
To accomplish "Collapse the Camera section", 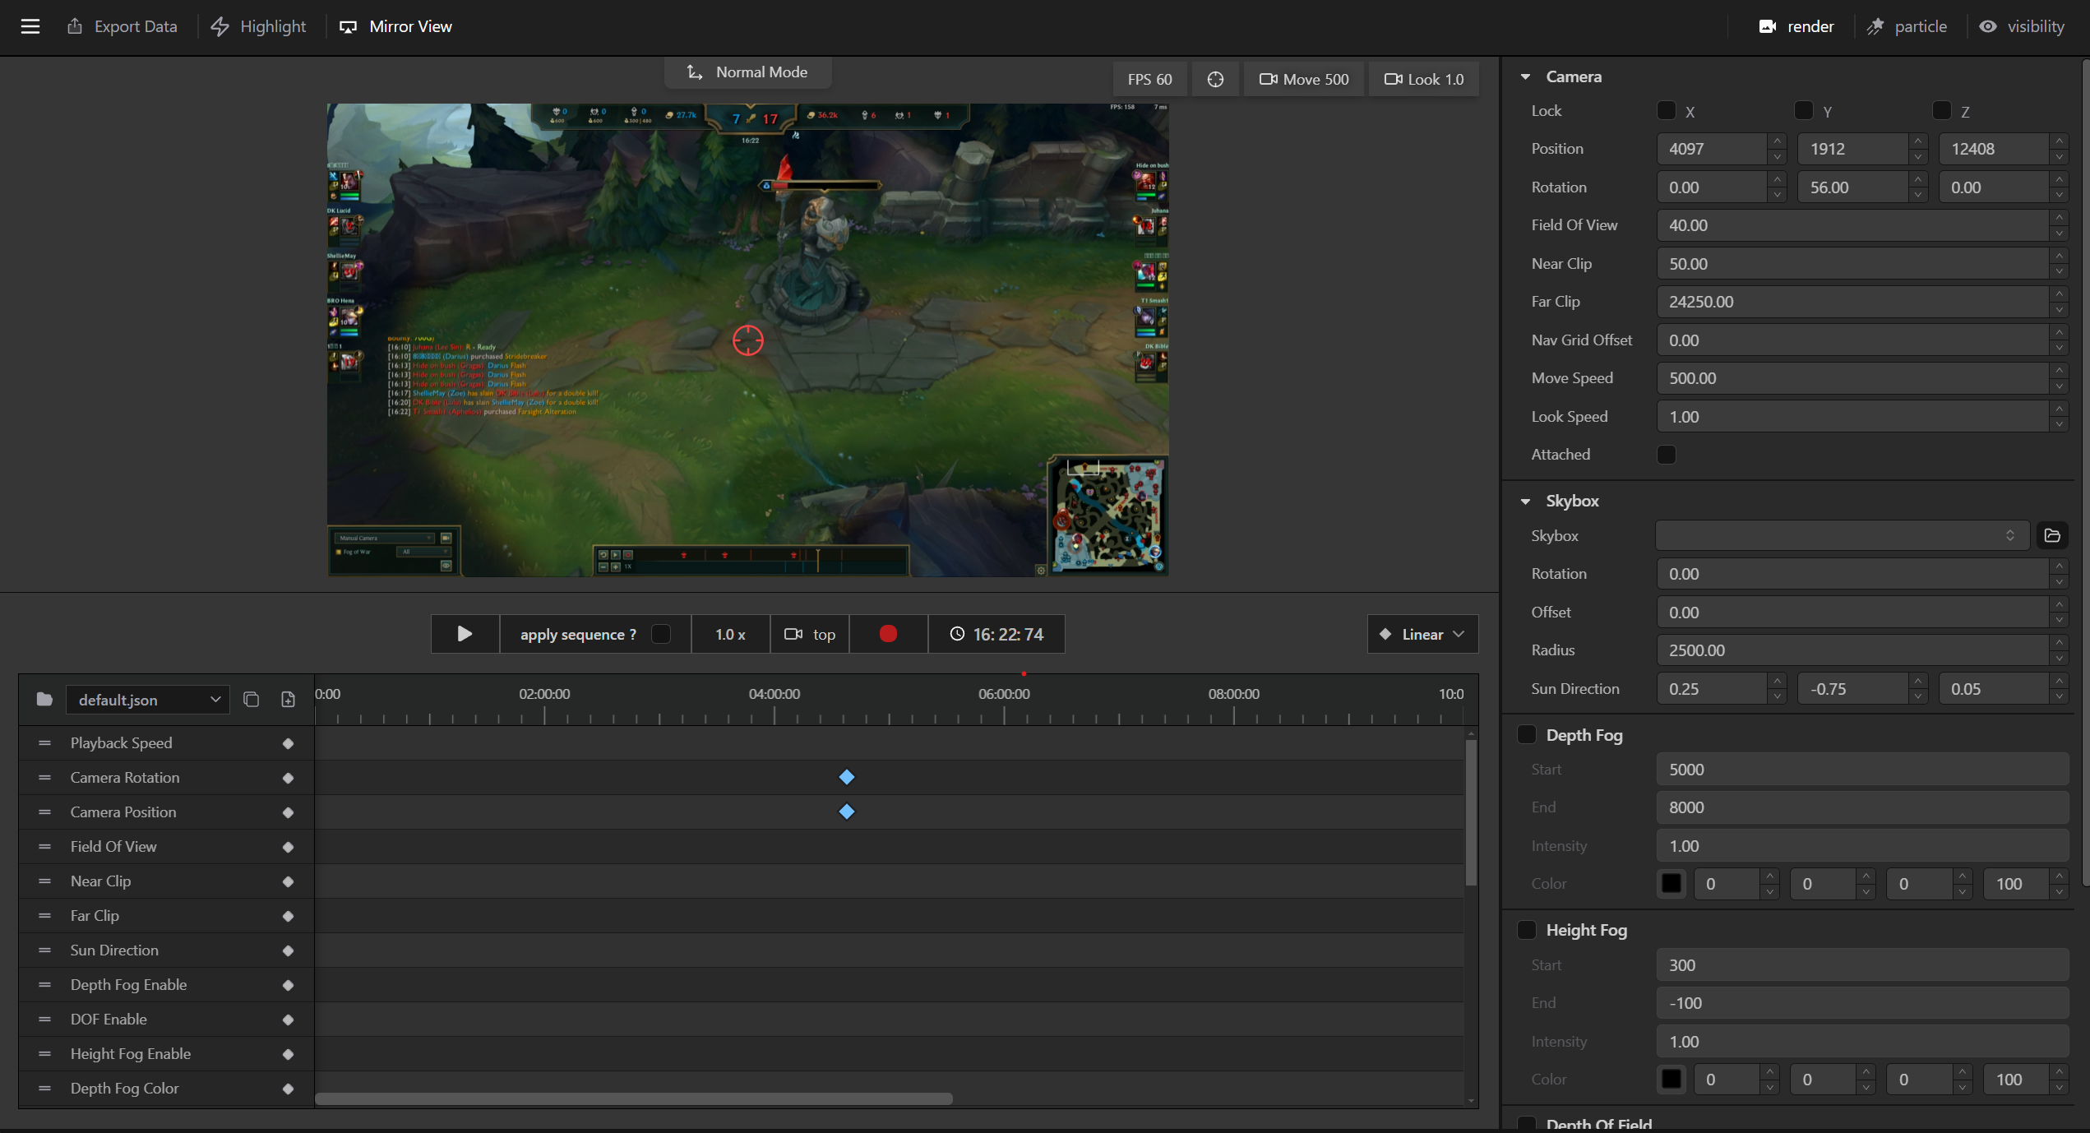I will 1526,76.
